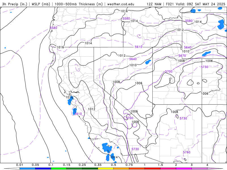Image resolution: width=227 pixels, height=170 pixels.
Task: Click the 0.25 legend value
Action: click(82, 165)
